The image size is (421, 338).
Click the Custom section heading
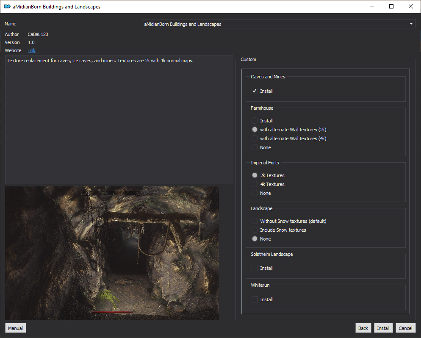248,59
